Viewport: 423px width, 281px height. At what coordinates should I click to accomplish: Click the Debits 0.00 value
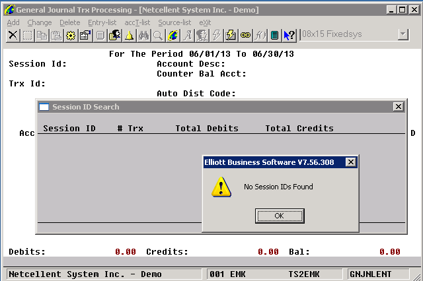[x=126, y=252]
